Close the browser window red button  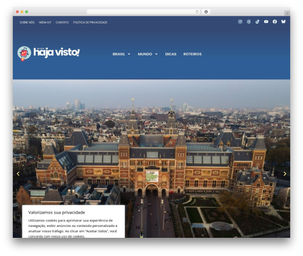coord(18,12)
